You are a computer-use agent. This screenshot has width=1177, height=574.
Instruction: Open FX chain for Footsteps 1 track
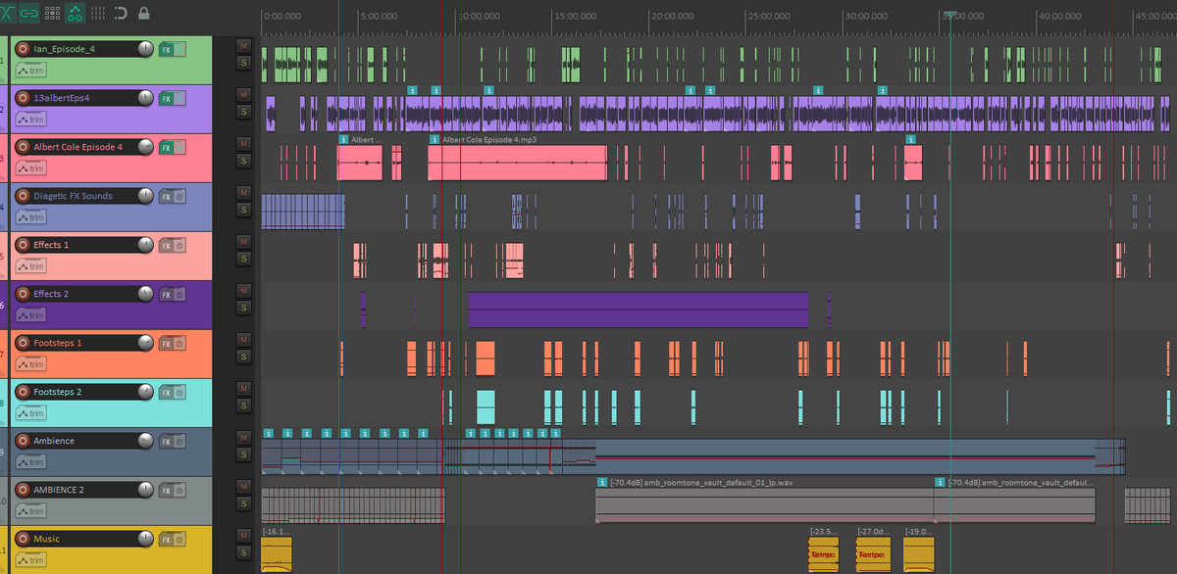point(166,343)
